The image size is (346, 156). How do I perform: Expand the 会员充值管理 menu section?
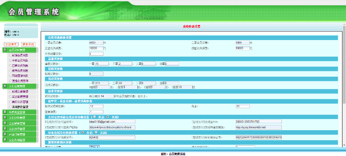pos(20,112)
